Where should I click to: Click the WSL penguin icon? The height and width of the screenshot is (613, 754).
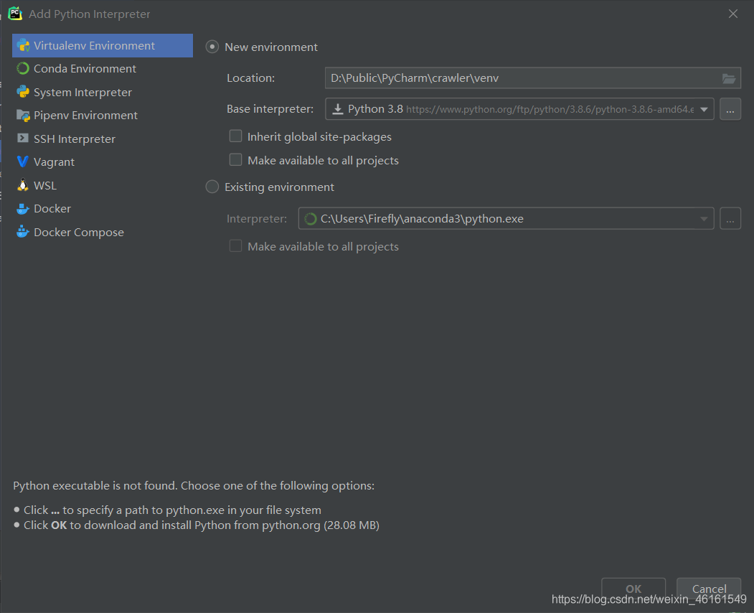click(23, 185)
